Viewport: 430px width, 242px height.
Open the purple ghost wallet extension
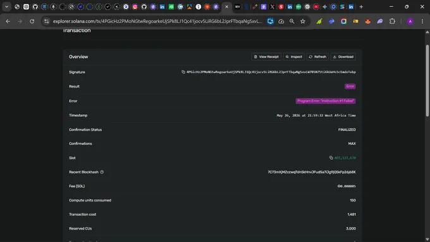380,21
